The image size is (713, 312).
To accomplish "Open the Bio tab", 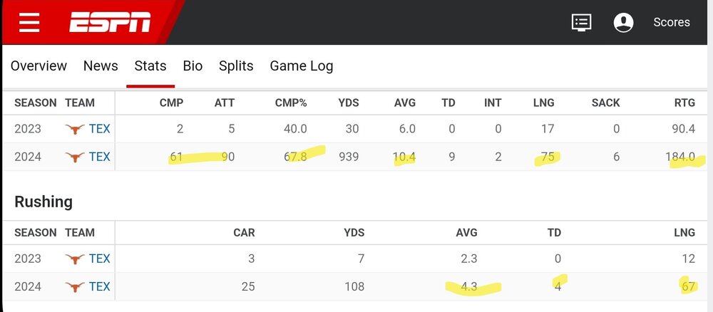I will tap(193, 66).
